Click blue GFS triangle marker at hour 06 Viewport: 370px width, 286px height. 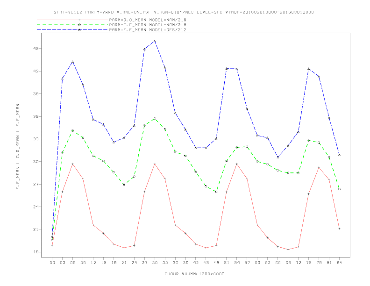tap(73, 62)
